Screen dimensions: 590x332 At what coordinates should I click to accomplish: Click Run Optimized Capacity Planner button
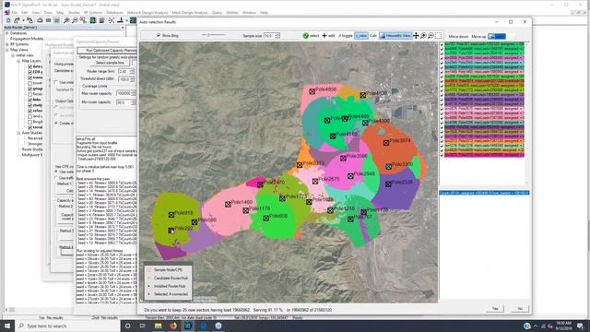coord(108,51)
